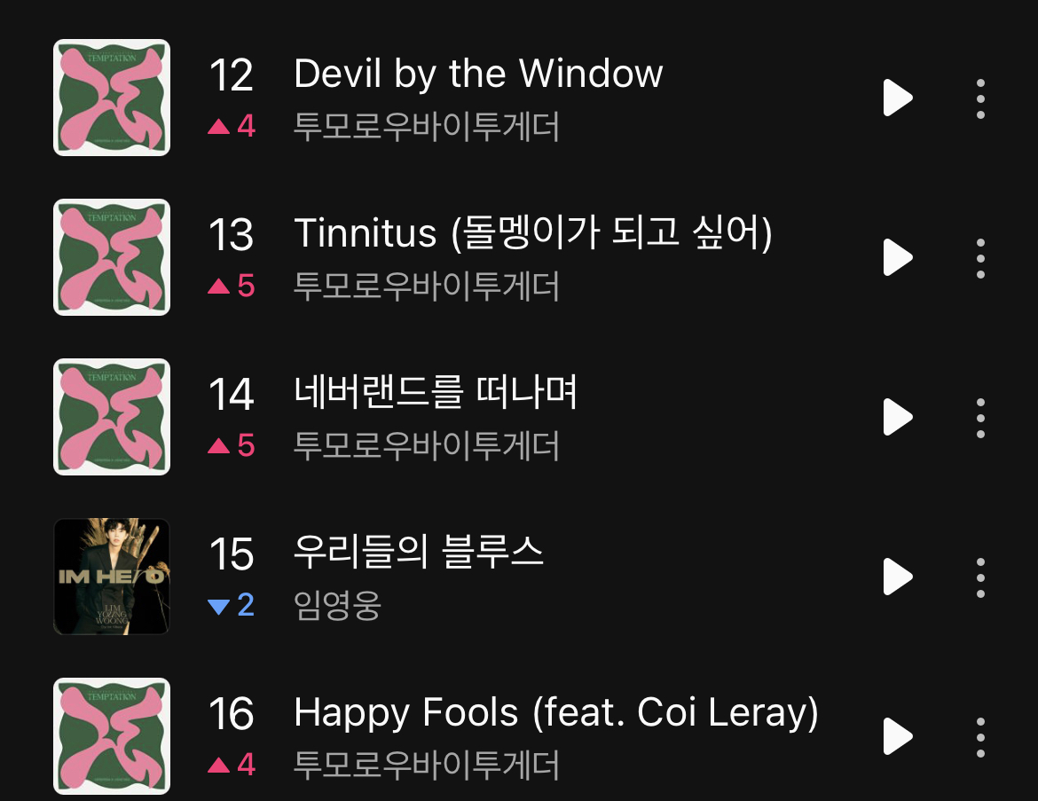The height and width of the screenshot is (801, 1038).
Task: Open song title 우리들의 블루스
Action: (x=419, y=552)
